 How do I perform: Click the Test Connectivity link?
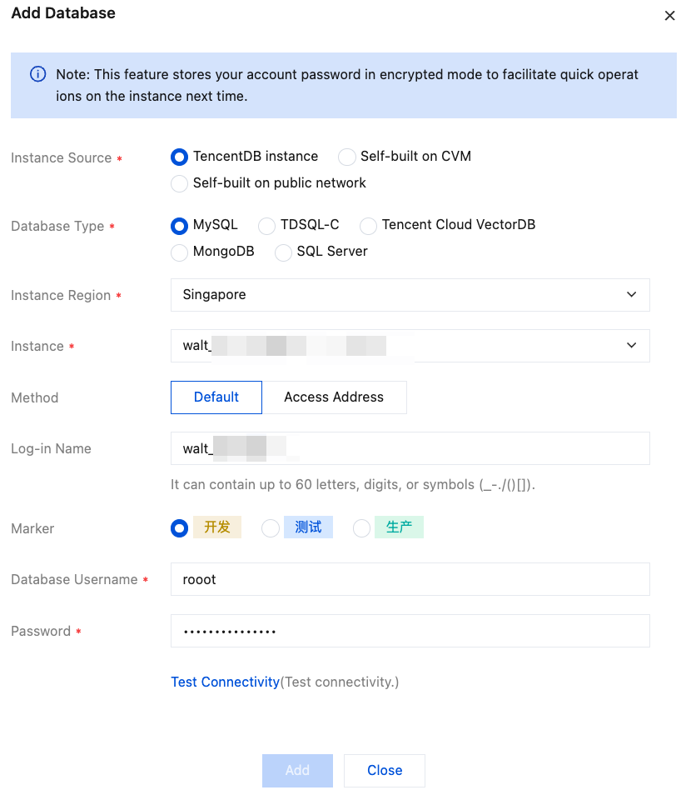click(x=225, y=682)
